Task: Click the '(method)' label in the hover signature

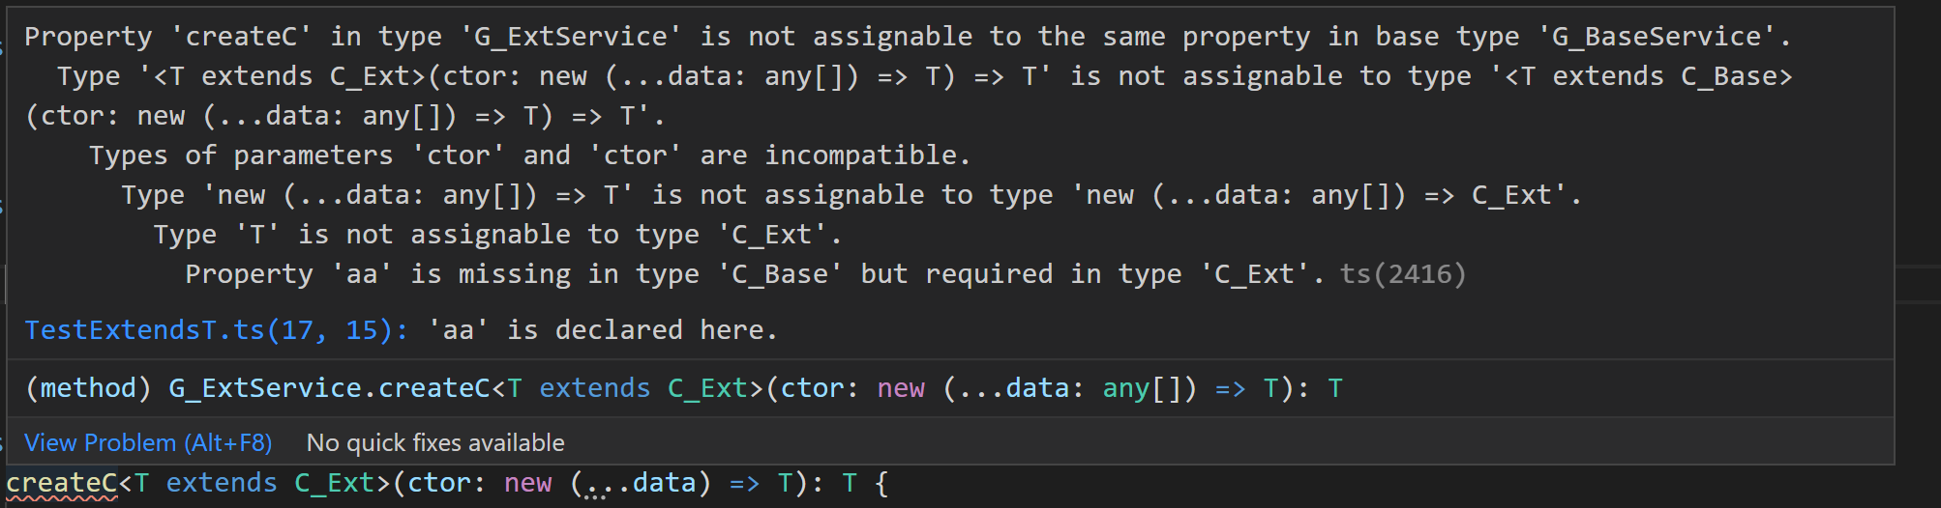Action: pyautogui.click(x=88, y=388)
